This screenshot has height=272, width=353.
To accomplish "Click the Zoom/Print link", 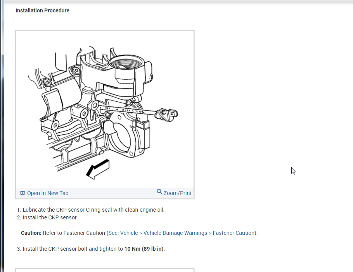I will [x=177, y=193].
